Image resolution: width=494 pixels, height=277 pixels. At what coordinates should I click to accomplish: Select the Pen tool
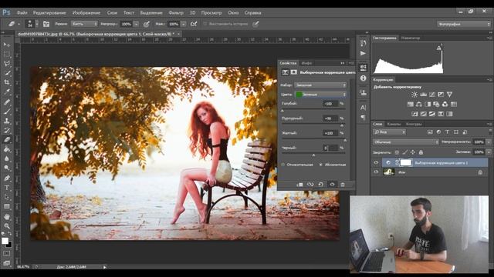7,178
